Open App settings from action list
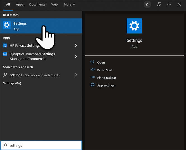Screen dimensions: 186x150 coord(105,85)
